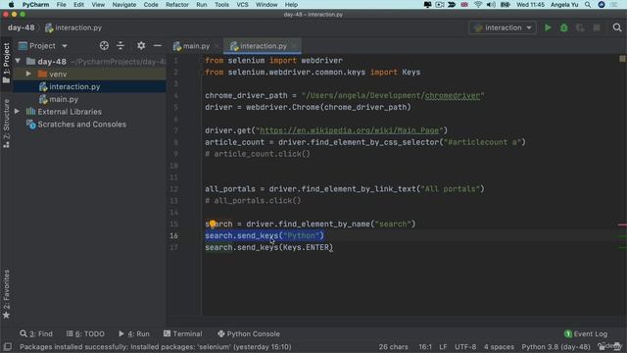627x353 pixels.
Task: Click the locate/select opened file target icon
Action: coord(104,46)
